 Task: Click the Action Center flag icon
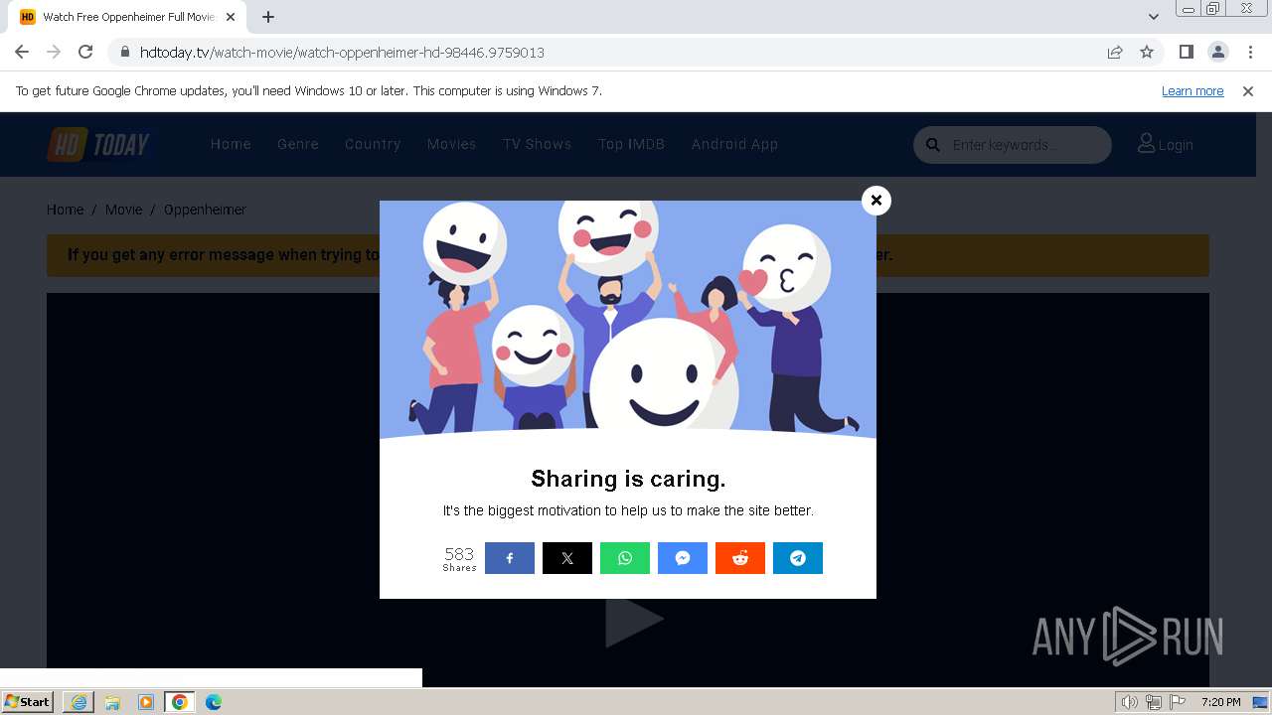(1178, 702)
